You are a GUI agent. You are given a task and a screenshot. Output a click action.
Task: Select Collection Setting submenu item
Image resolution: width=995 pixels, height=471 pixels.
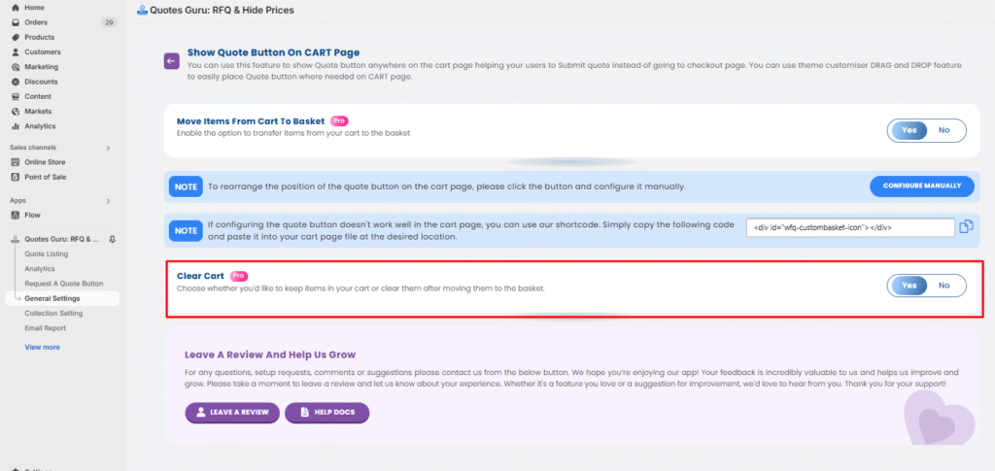coord(53,313)
